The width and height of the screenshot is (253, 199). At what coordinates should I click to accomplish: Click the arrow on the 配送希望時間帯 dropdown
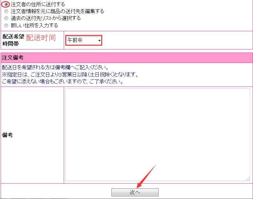(x=99, y=41)
